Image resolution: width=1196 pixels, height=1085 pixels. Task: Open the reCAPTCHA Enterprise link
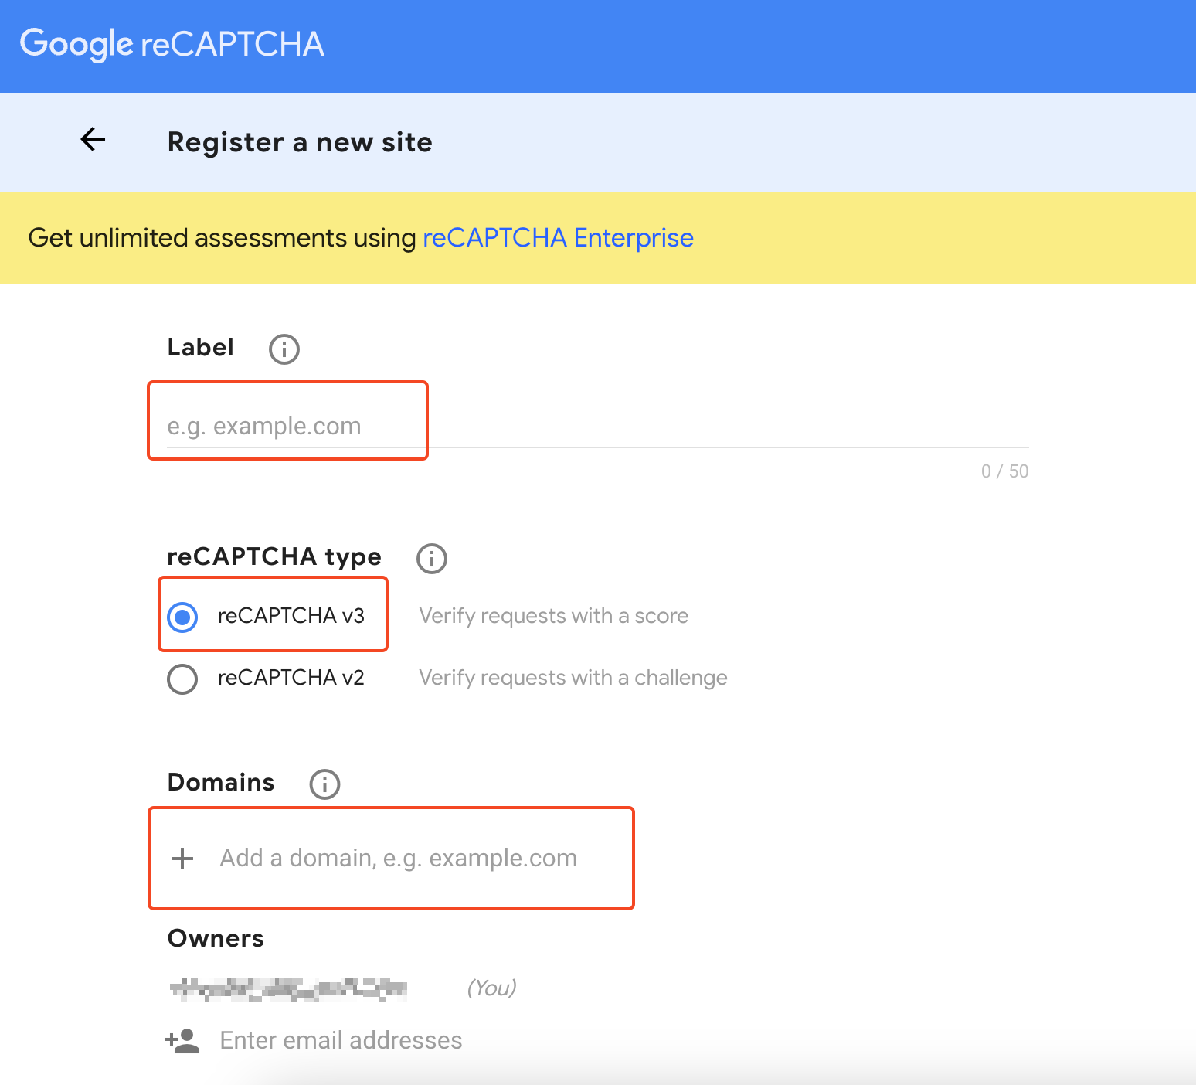[x=558, y=238]
